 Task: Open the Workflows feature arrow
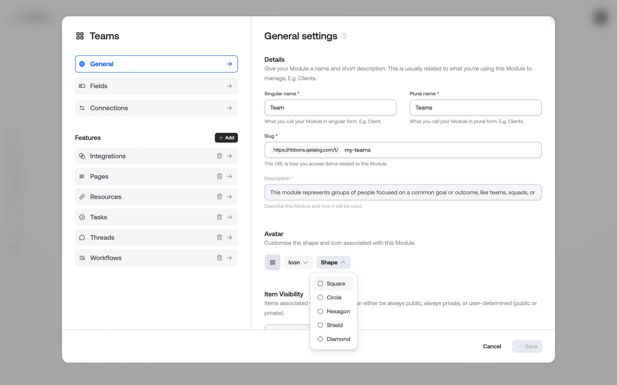point(229,258)
